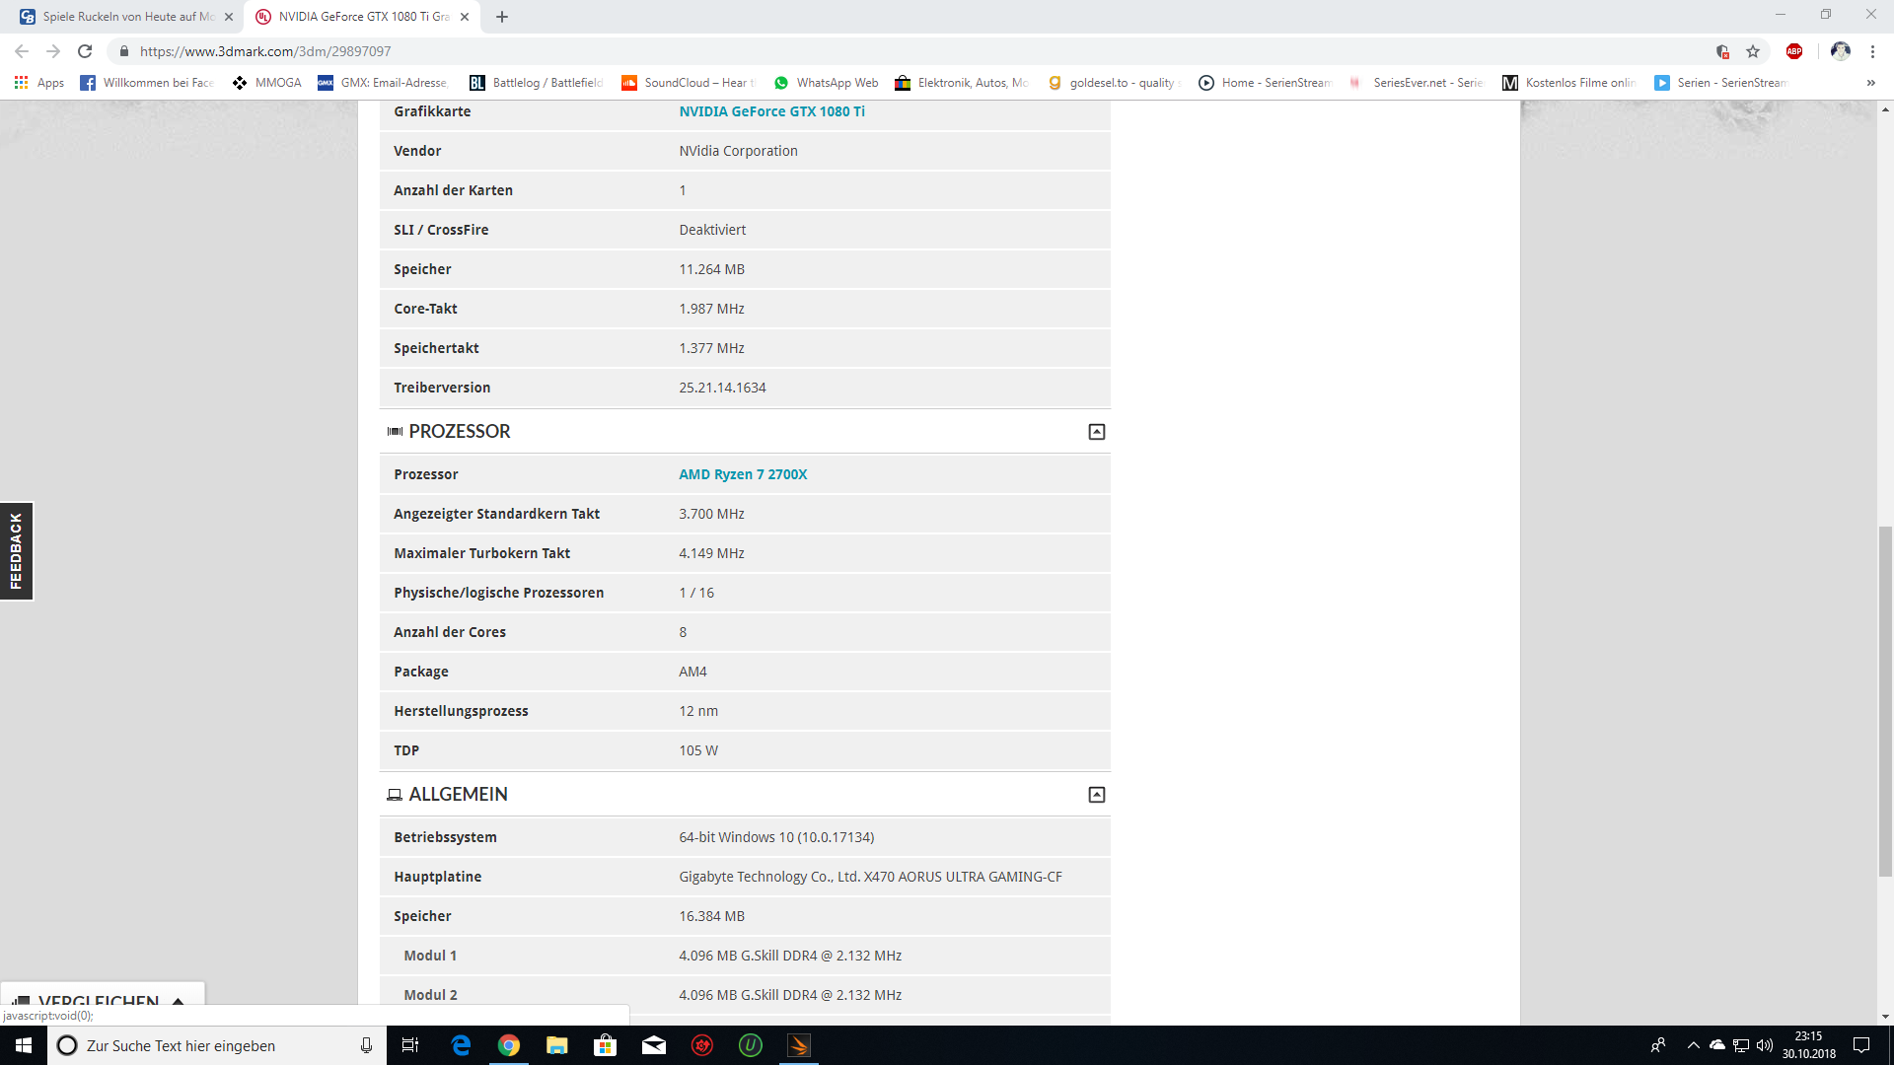Open Chrome three-dot menu
This screenshot has height=1065, width=1894.
tap(1872, 51)
